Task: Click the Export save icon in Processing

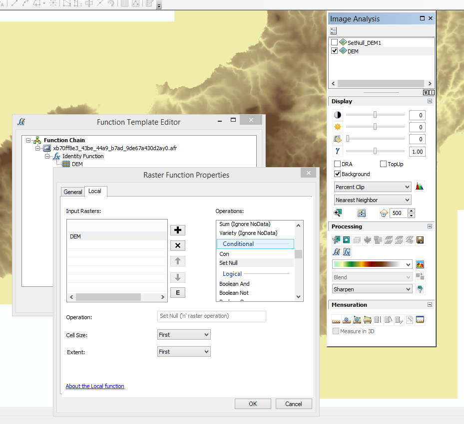Action: pyautogui.click(x=420, y=240)
